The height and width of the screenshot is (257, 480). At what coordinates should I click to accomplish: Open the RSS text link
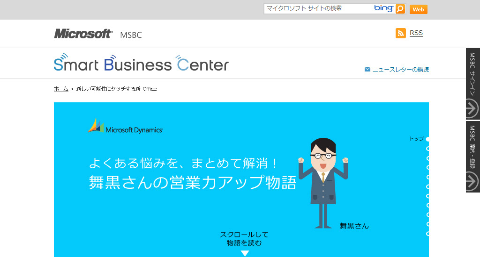pos(416,33)
